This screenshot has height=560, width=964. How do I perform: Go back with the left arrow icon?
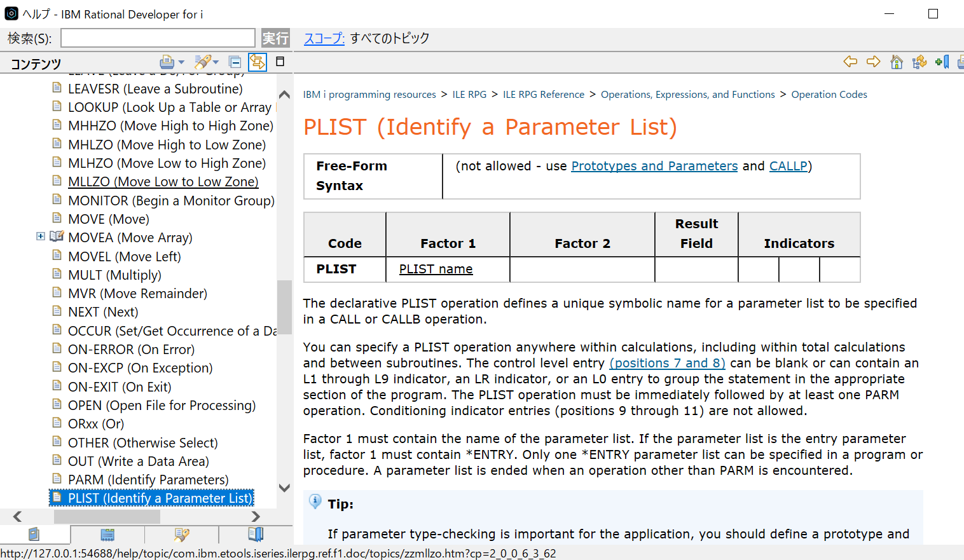pyautogui.click(x=850, y=62)
